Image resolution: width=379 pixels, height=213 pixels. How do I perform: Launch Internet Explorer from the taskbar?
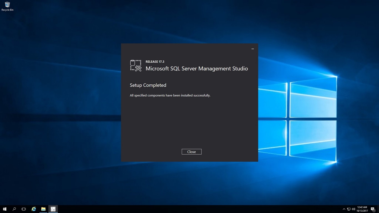34,209
